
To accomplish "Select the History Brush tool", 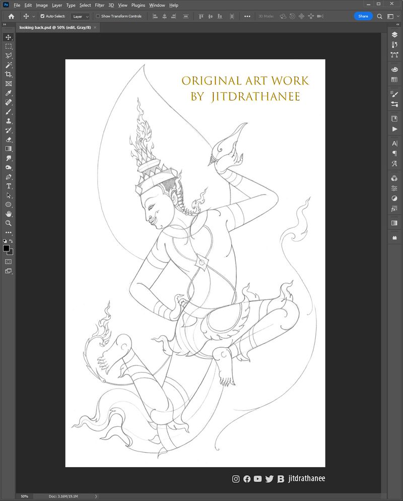I will [x=9, y=130].
